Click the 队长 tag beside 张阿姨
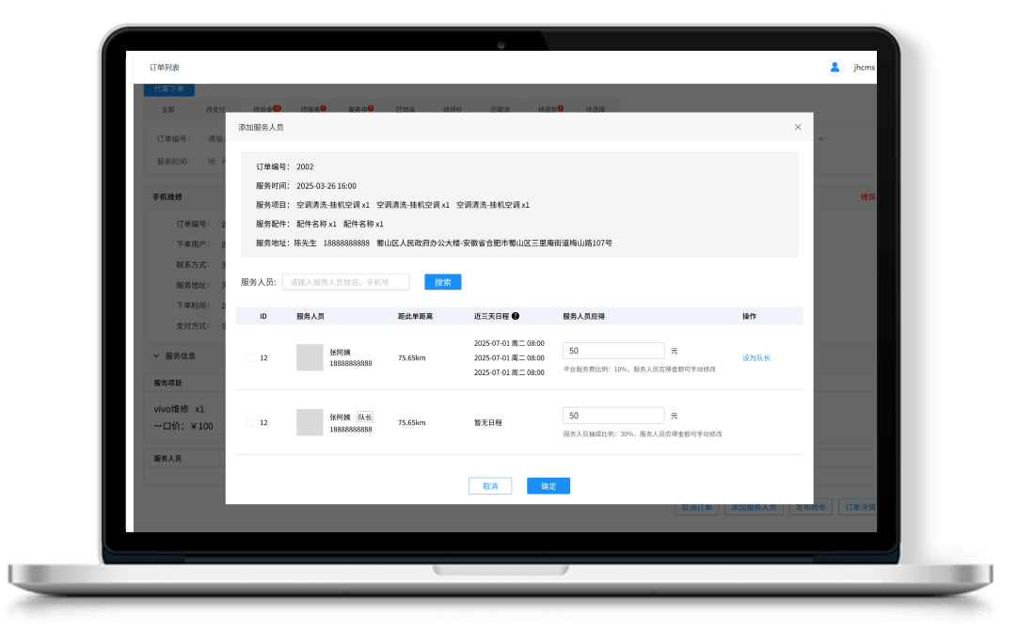Viewport: 1034px width, 630px height. pyautogui.click(x=364, y=417)
